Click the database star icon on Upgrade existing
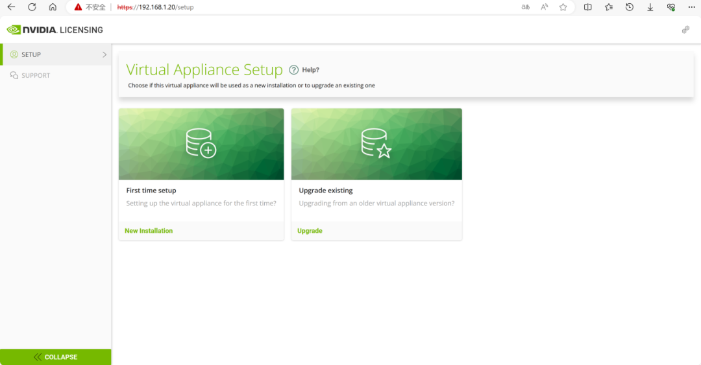Screen dimensions: 701x365 pyautogui.click(x=376, y=143)
